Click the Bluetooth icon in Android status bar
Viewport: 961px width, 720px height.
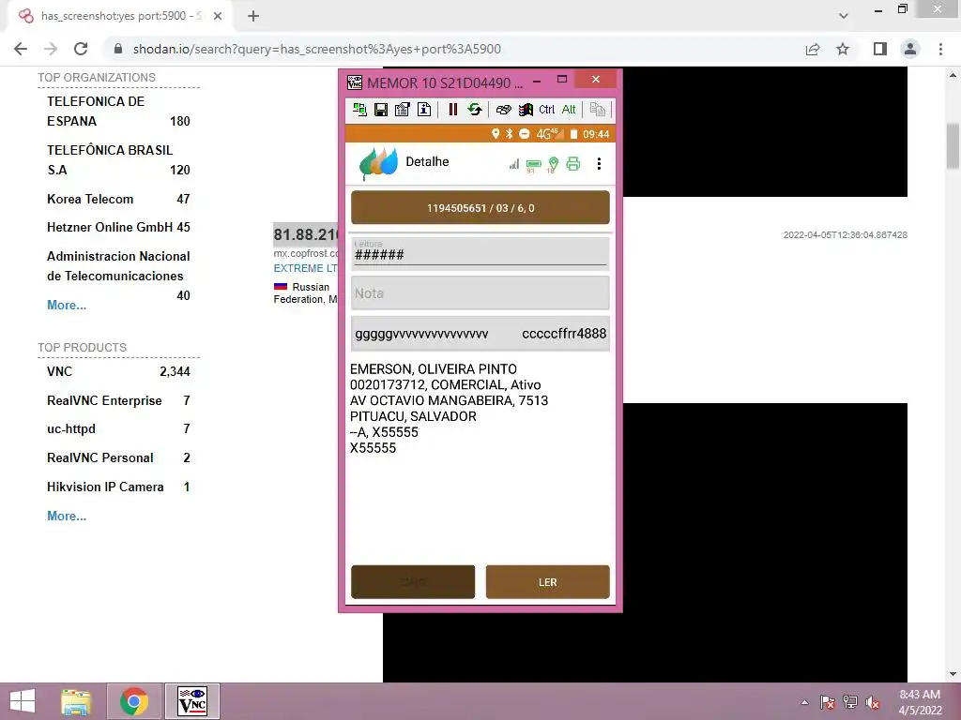click(510, 133)
